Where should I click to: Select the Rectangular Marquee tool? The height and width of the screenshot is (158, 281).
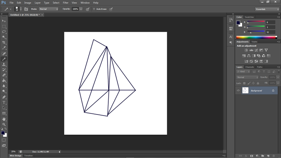(4, 26)
